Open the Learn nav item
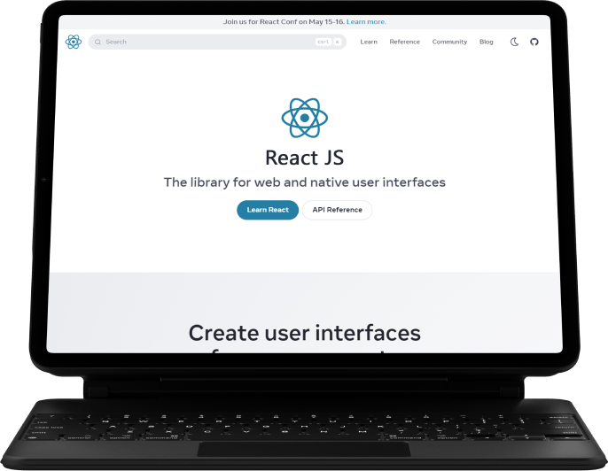 pyautogui.click(x=369, y=42)
